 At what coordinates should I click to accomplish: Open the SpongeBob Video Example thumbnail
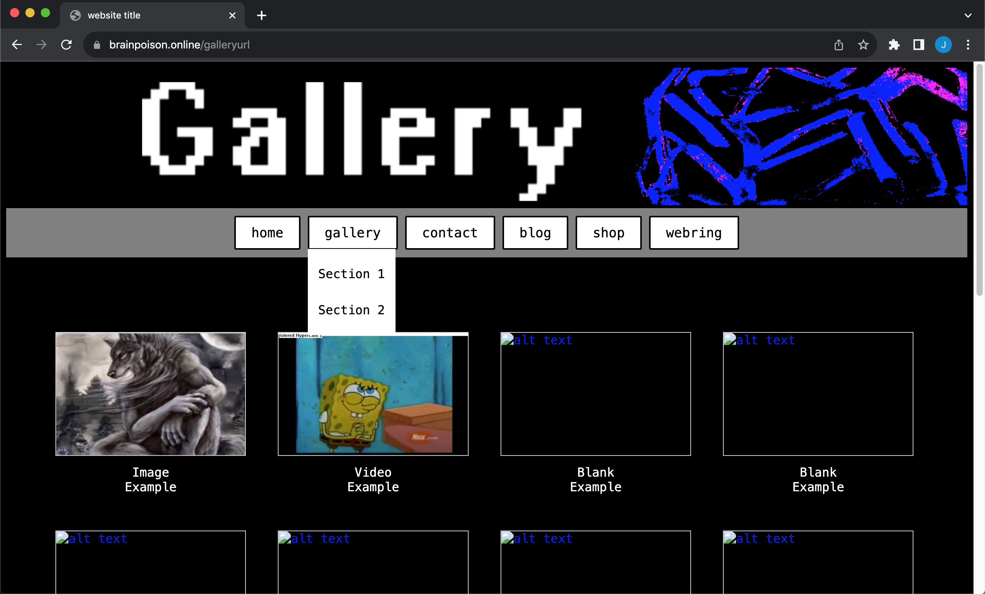point(372,394)
